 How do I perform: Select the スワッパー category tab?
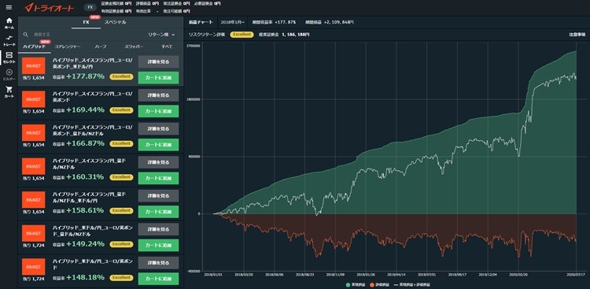click(134, 46)
